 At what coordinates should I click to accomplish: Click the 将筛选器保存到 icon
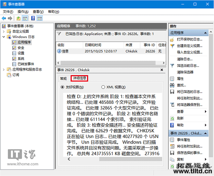click(172, 105)
